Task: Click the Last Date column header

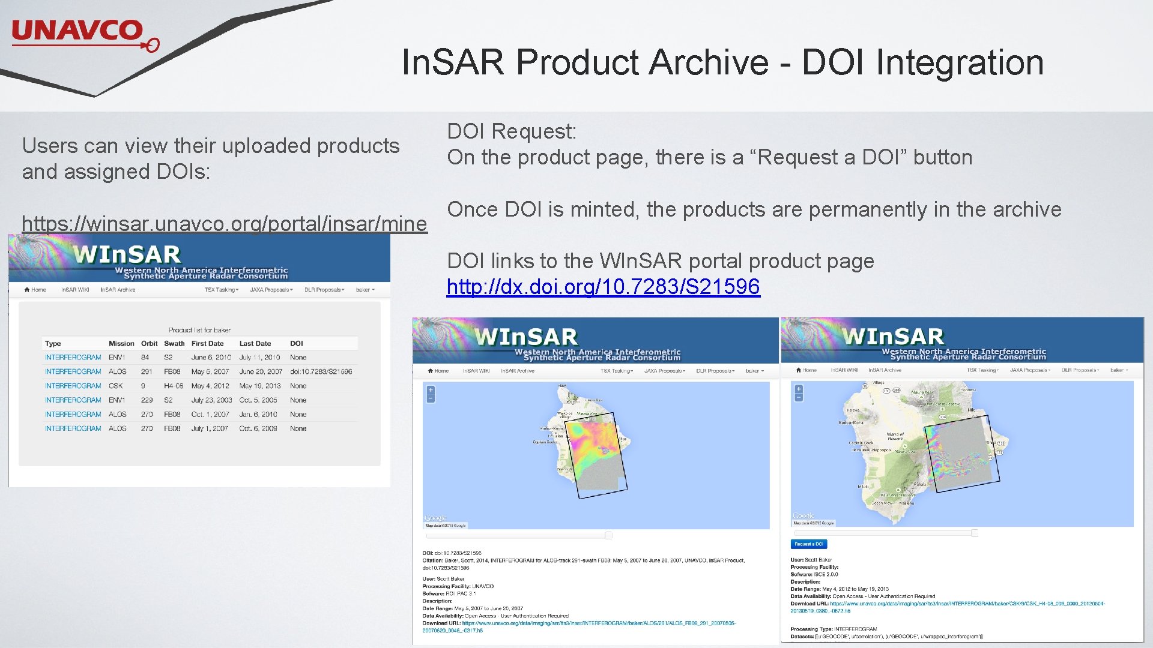Action: click(255, 344)
